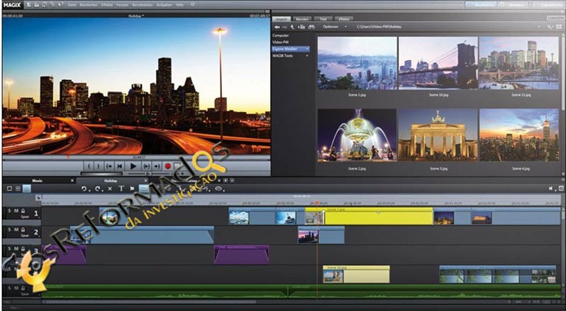This screenshot has height=311, width=566.
Task: Click the delete X icon in timeline toolbar
Action: click(x=110, y=189)
